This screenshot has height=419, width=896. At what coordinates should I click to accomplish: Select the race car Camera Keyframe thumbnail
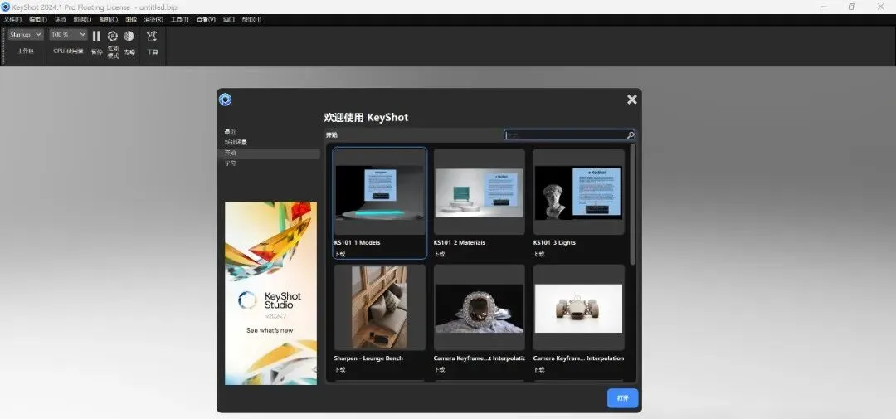578,309
